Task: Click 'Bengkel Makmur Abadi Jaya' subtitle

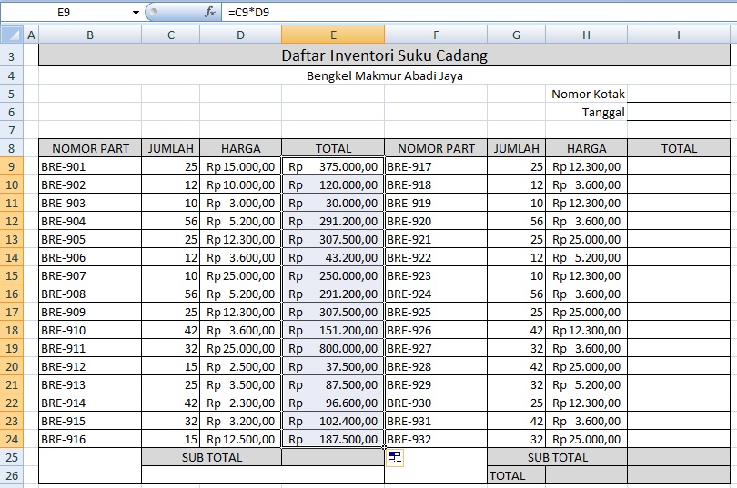Action: (385, 75)
